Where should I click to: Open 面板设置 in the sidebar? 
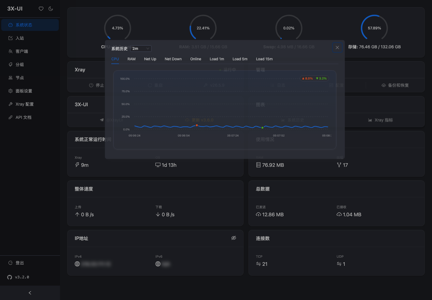pyautogui.click(x=30, y=91)
